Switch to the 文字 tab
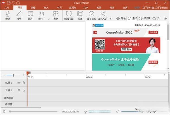This screenshot has height=115, width=170. point(86,8)
